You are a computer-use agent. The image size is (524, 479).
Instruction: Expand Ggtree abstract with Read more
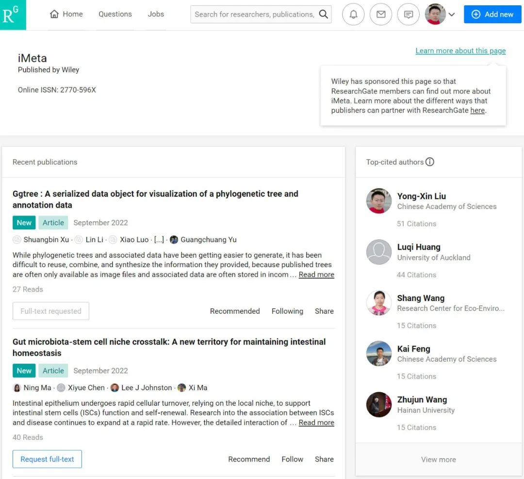(316, 274)
